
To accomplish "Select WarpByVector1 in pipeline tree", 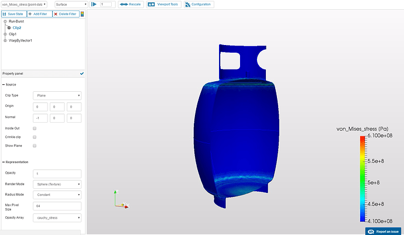I will point(20,40).
